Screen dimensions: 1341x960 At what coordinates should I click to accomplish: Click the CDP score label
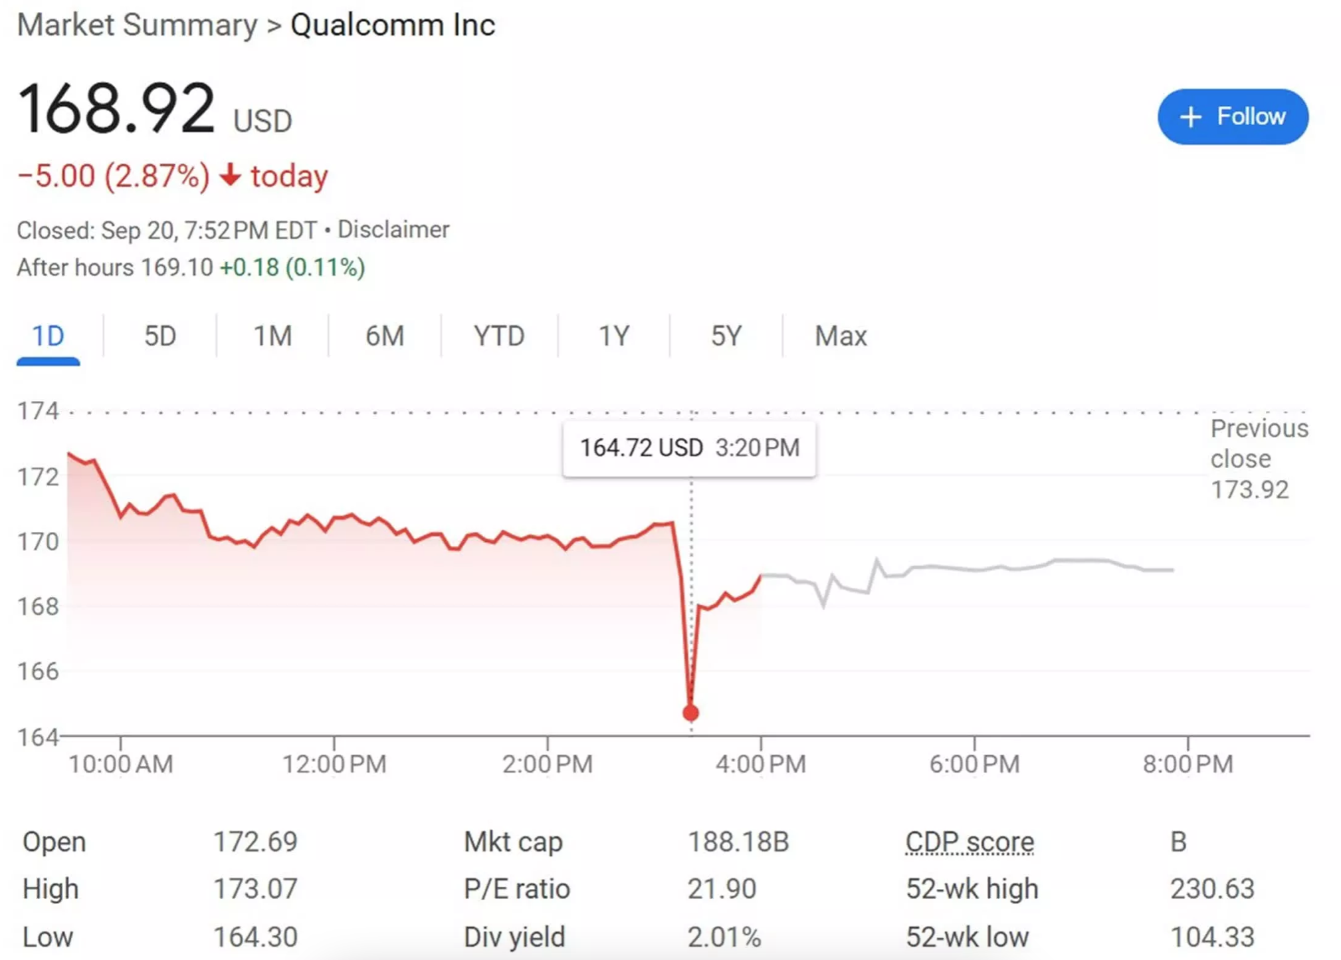click(970, 842)
